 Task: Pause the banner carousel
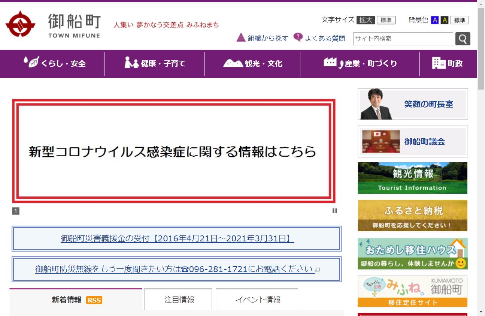pyautogui.click(x=334, y=211)
